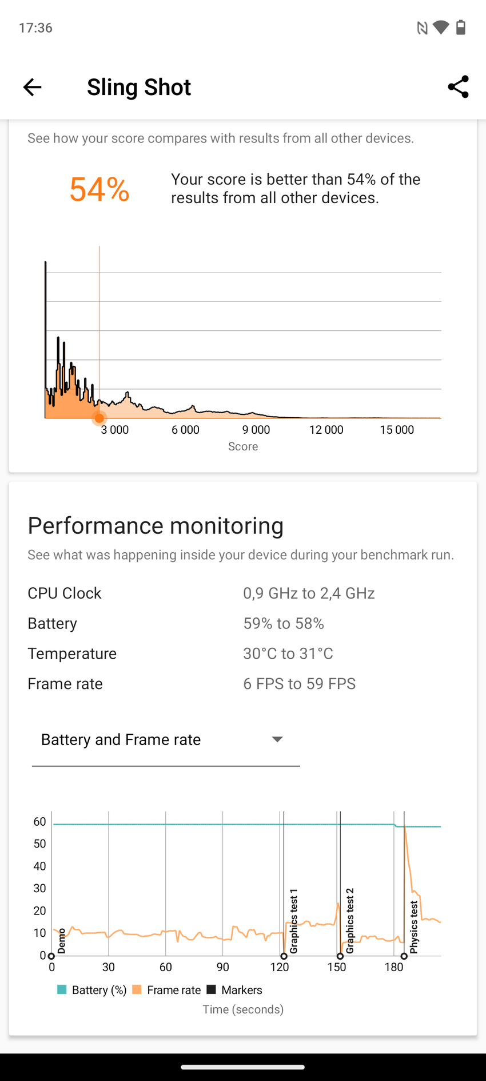This screenshot has height=1081, width=486.
Task: Tap the back arrow icon
Action: [x=32, y=87]
